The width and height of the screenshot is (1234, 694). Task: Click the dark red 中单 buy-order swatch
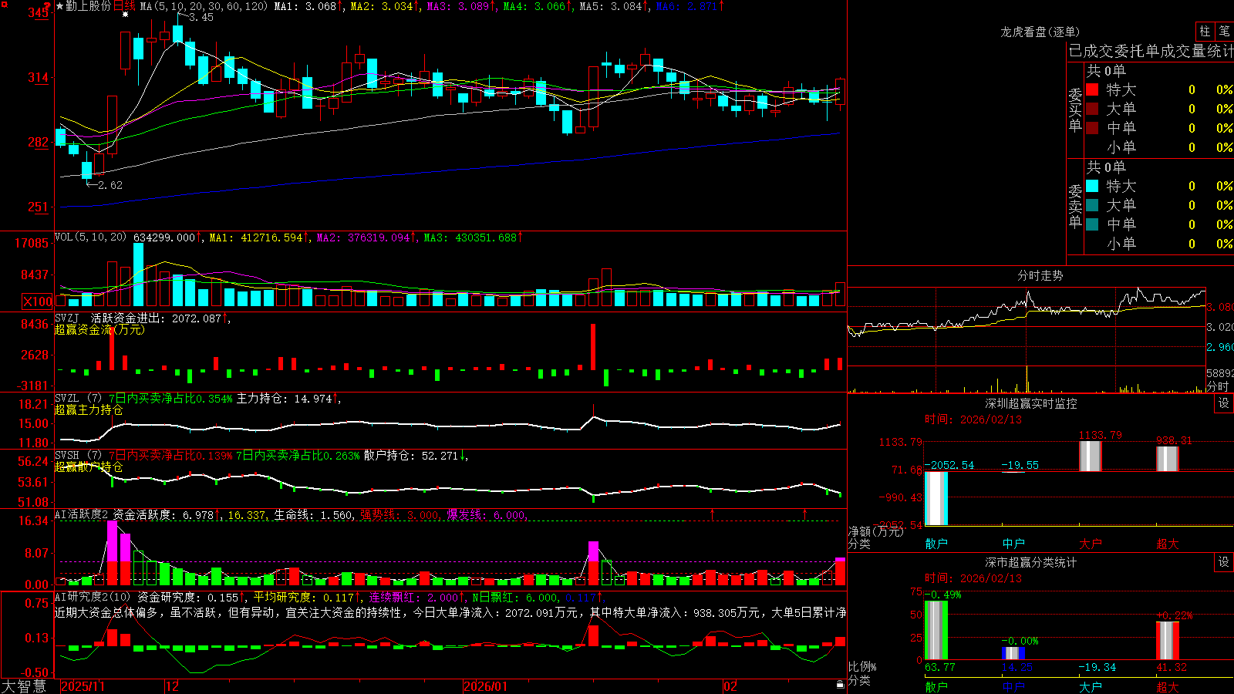[x=1092, y=128]
